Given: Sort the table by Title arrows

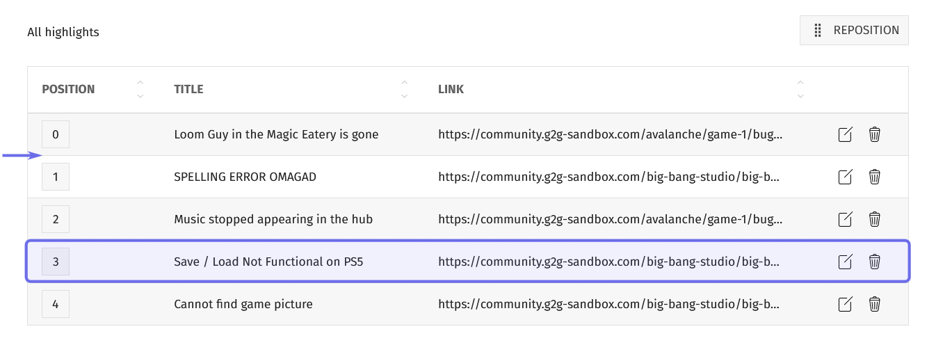Looking at the screenshot, I should pyautogui.click(x=405, y=89).
